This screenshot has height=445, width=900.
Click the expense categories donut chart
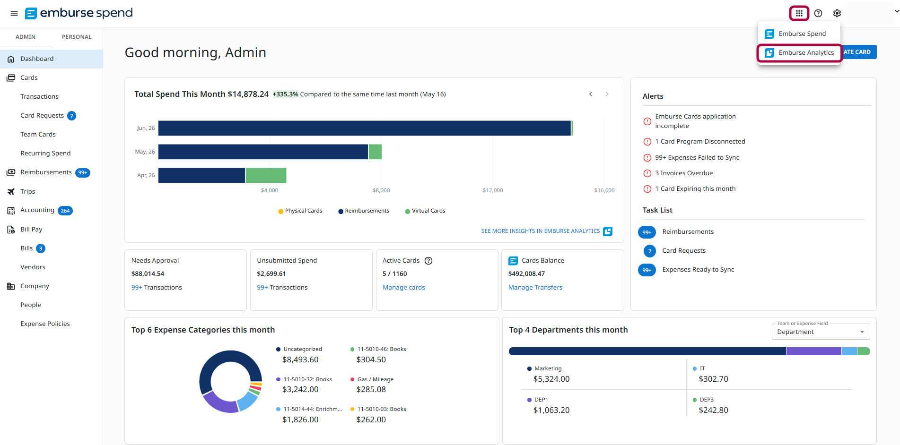231,381
